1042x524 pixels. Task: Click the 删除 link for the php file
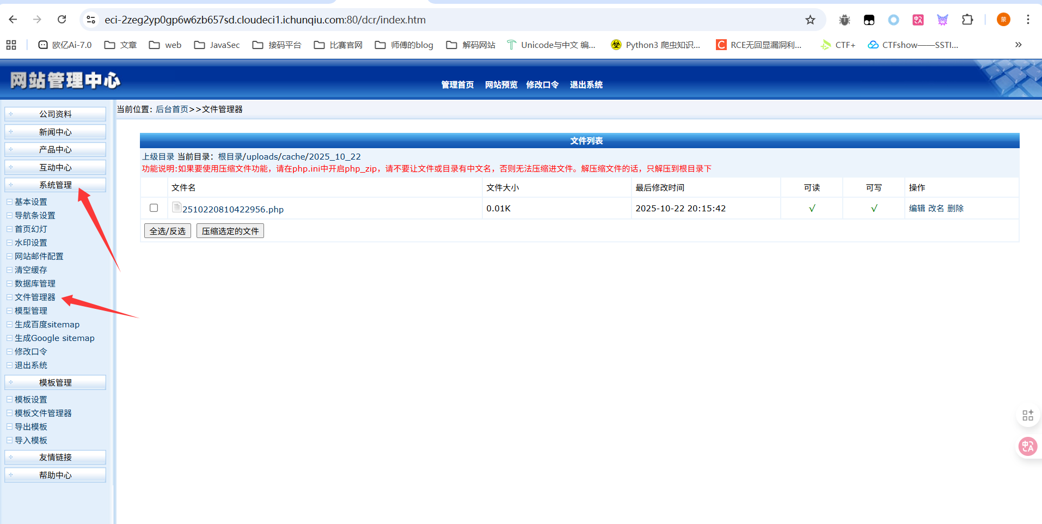coord(955,209)
